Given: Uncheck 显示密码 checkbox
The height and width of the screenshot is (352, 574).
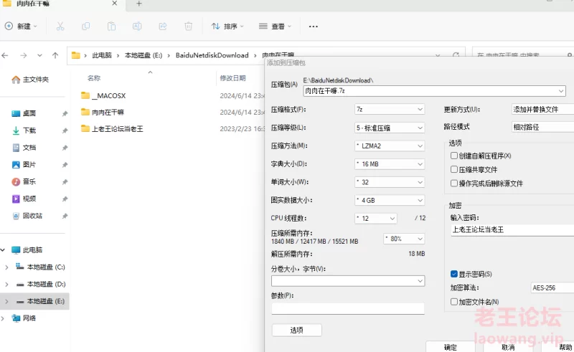Looking at the screenshot, I should point(454,274).
